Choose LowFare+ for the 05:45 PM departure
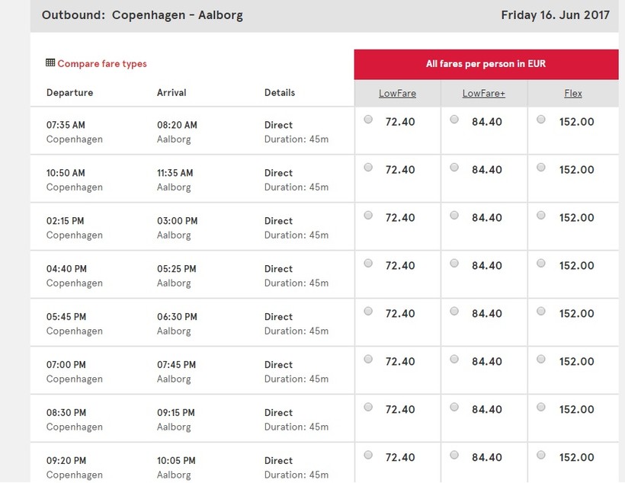Viewport: 625px width, 483px height. 455,312
